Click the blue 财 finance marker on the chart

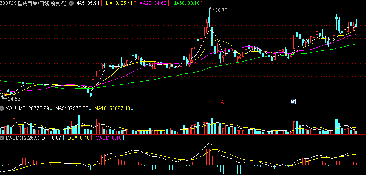click(x=294, y=102)
